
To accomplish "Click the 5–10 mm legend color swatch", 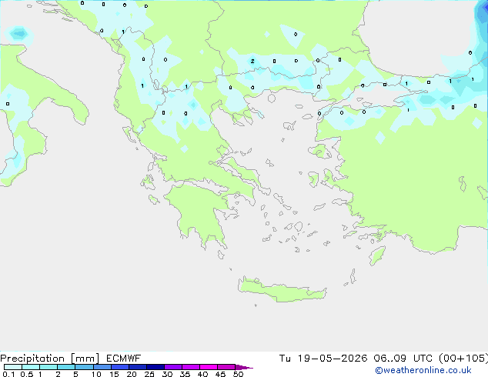I will coord(84,367).
